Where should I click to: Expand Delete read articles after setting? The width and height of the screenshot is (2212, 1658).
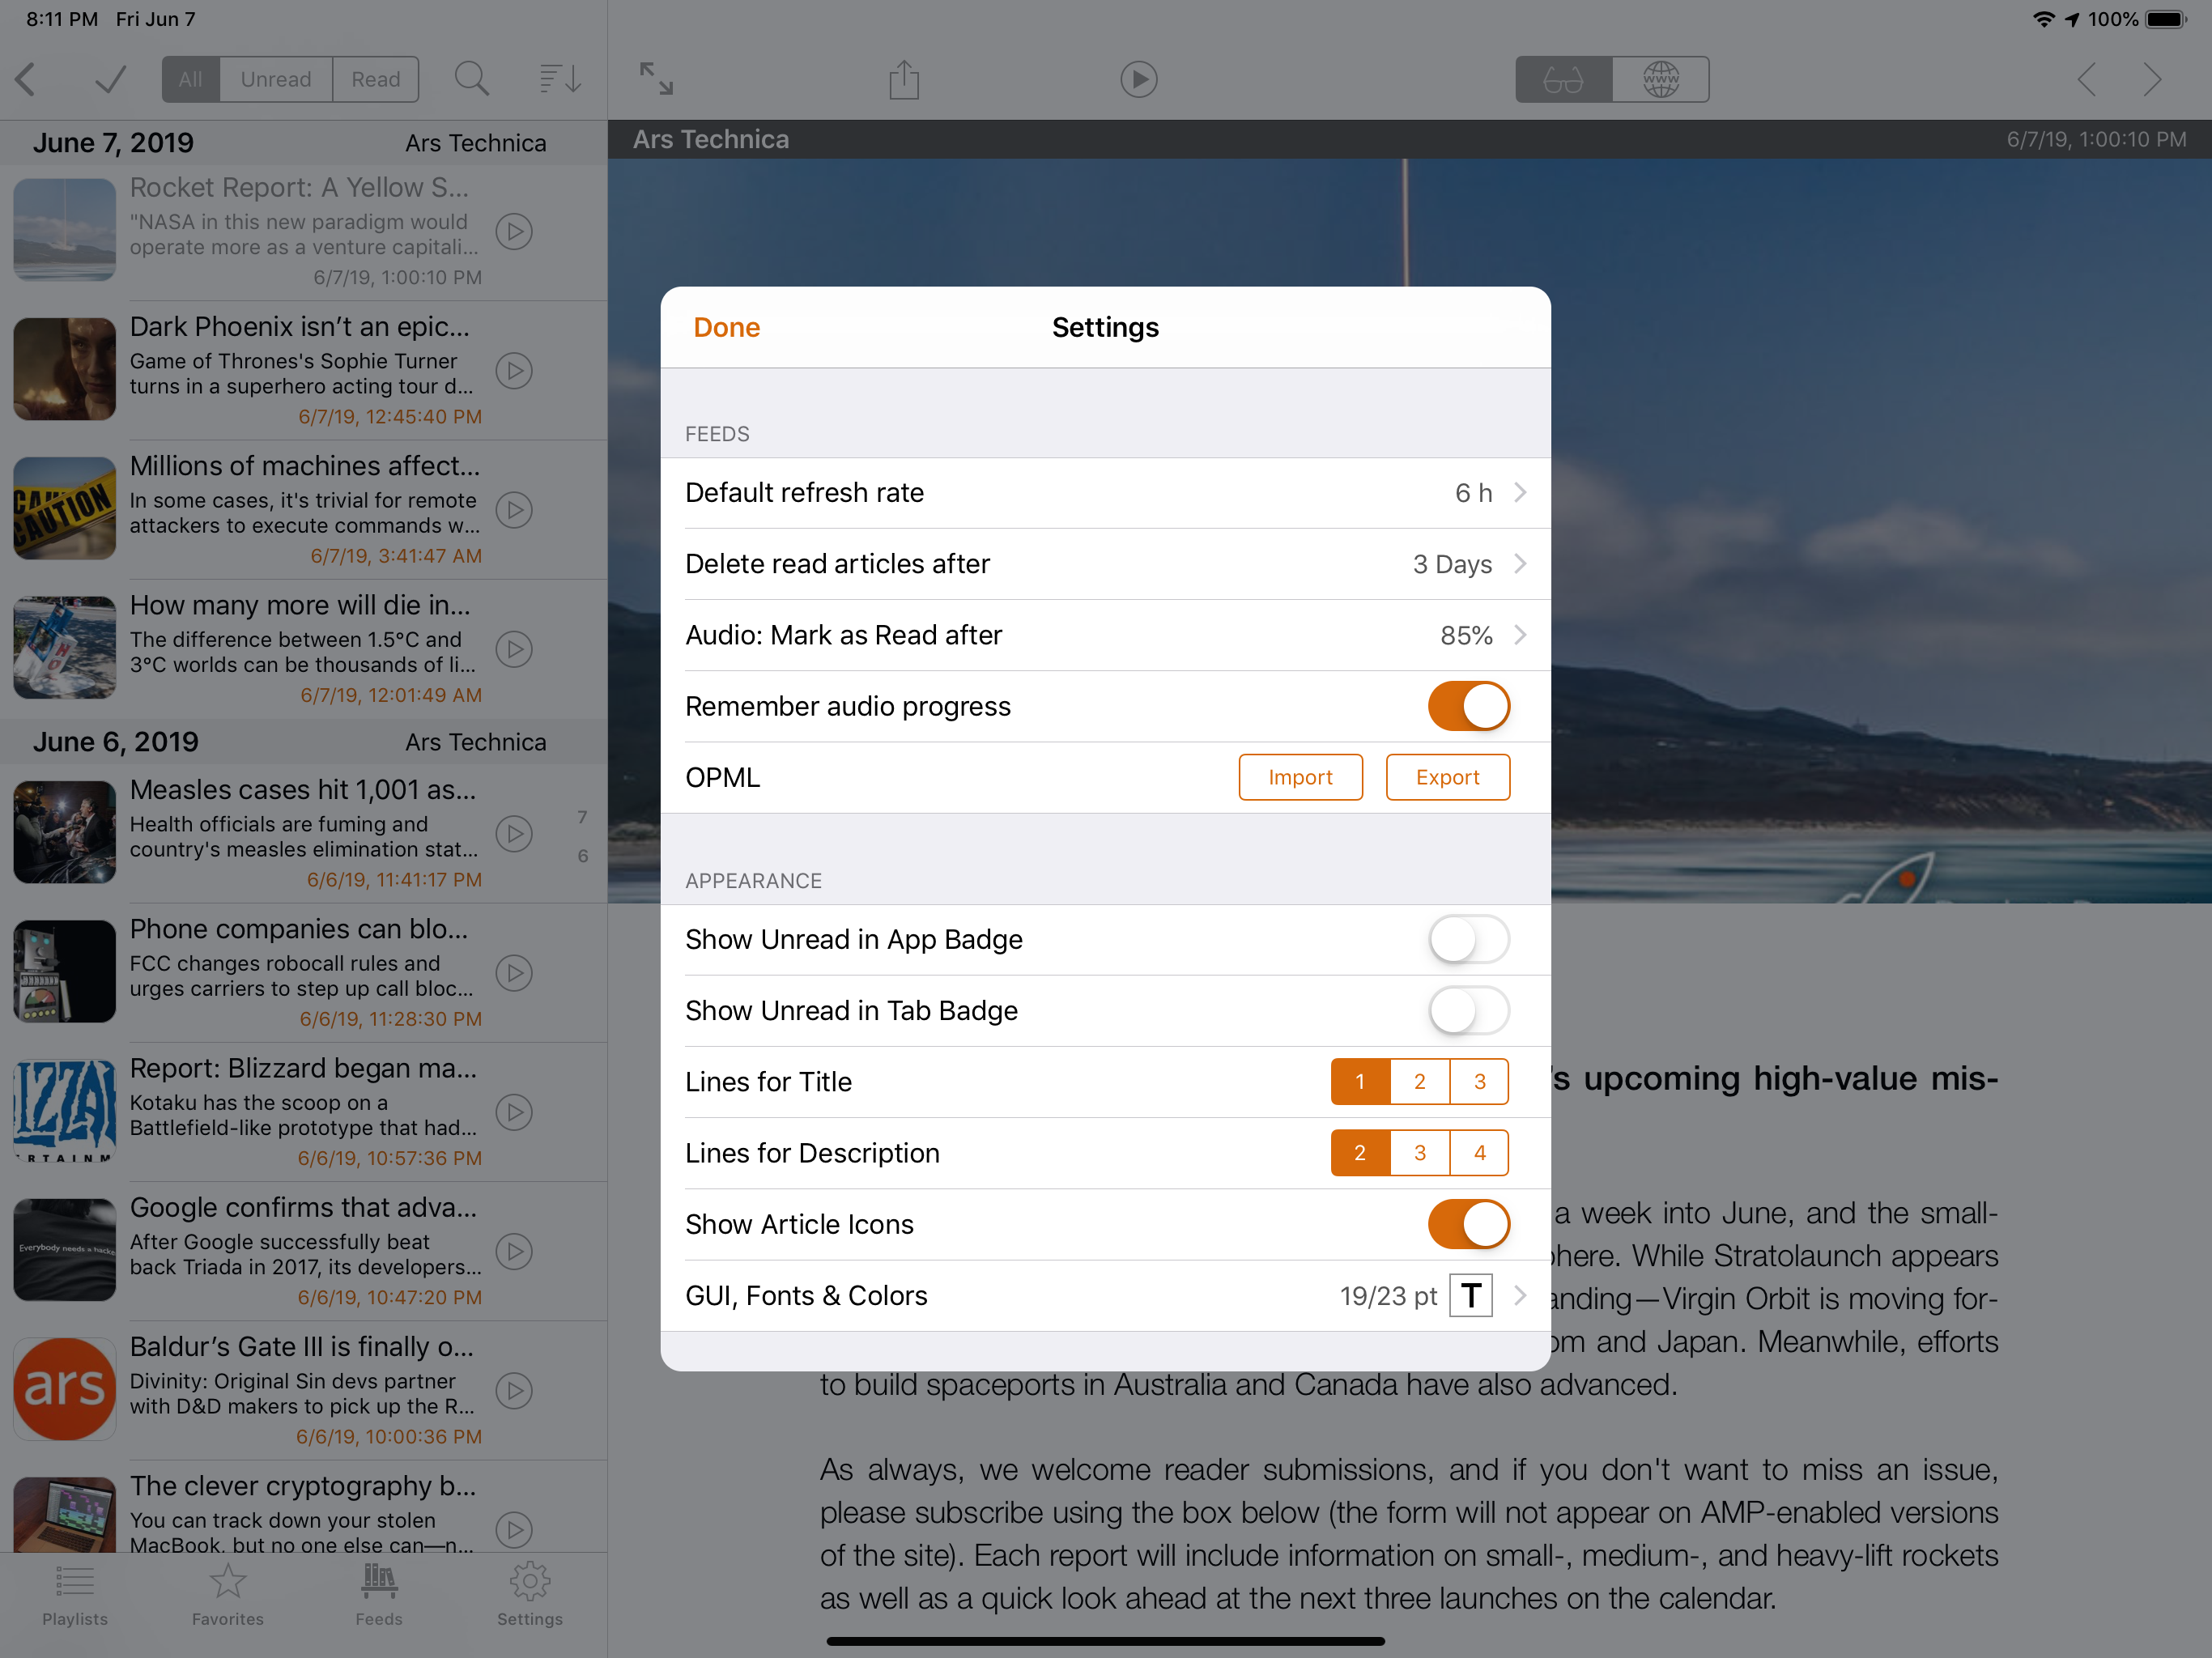pyautogui.click(x=1105, y=564)
